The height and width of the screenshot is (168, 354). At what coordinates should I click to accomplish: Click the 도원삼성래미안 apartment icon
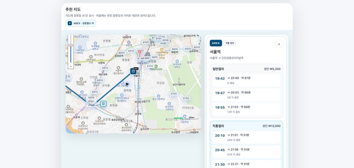pyautogui.click(x=99, y=118)
